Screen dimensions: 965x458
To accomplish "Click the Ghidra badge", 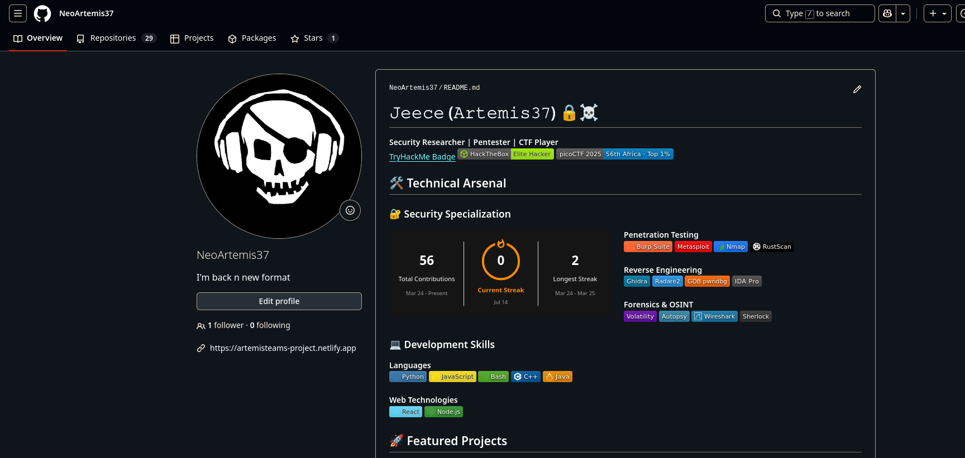I will [637, 281].
